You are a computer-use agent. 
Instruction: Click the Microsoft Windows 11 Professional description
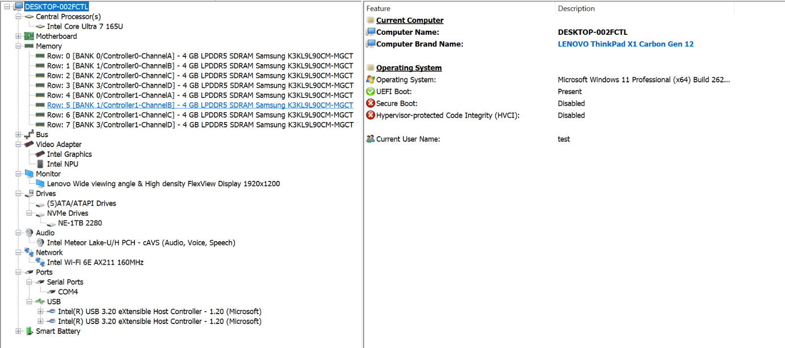pos(644,79)
